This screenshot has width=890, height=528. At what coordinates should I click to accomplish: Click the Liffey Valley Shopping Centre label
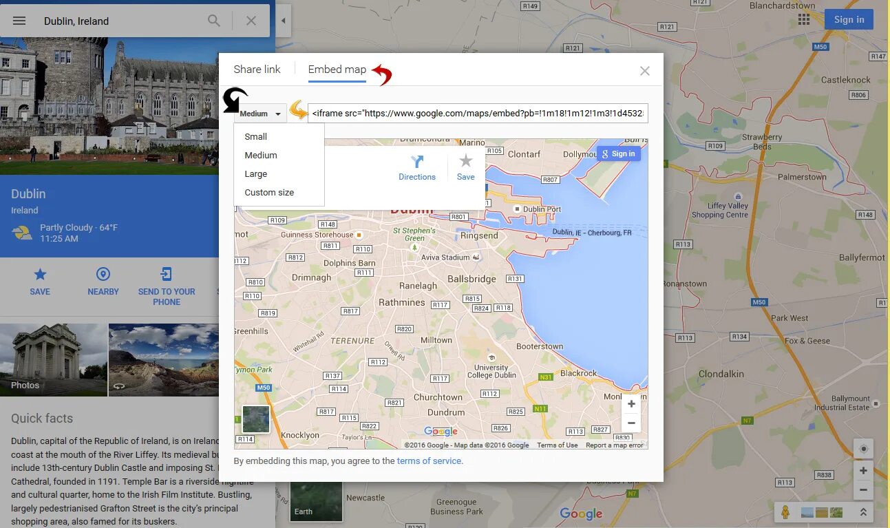pyautogui.click(x=720, y=211)
